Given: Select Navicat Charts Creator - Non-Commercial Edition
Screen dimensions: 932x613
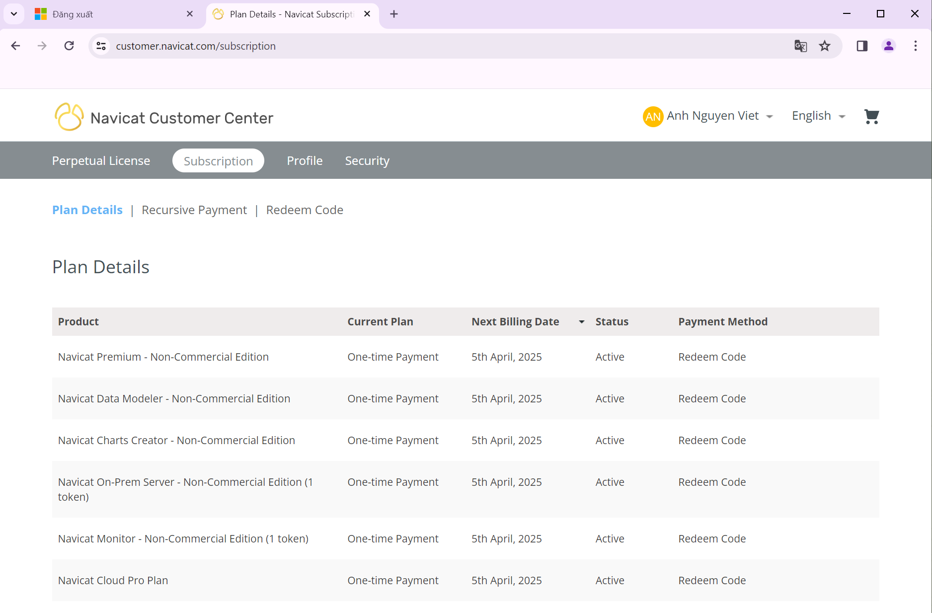Looking at the screenshot, I should pyautogui.click(x=176, y=441).
